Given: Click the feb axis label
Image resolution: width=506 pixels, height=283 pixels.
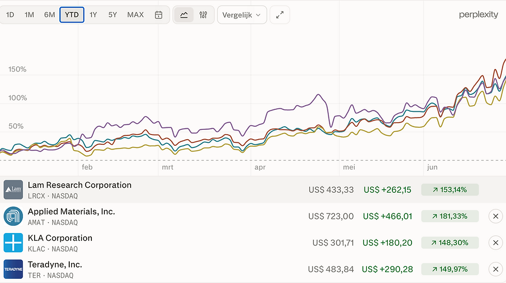Looking at the screenshot, I should tap(87, 167).
